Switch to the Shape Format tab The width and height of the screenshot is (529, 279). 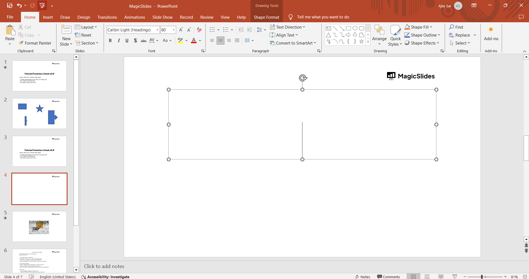click(x=266, y=17)
